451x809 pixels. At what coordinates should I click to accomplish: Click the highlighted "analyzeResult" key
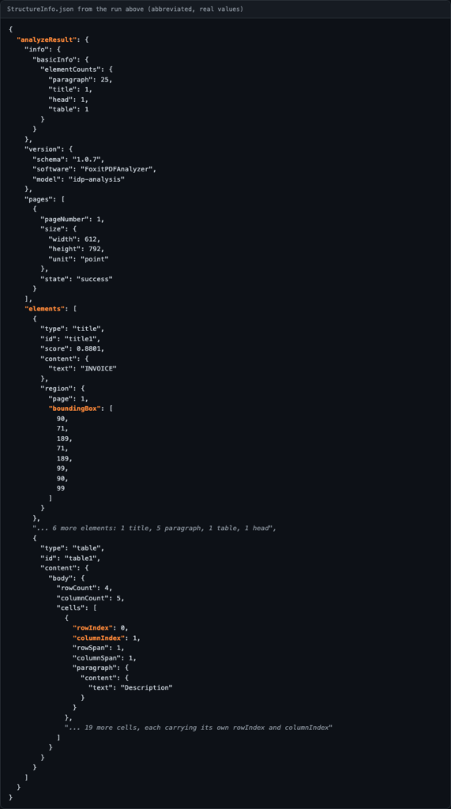click(x=47, y=40)
